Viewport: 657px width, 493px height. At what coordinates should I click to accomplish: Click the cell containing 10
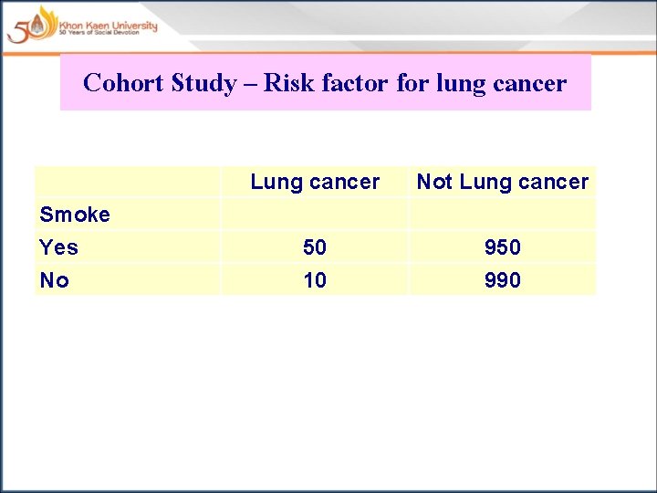(315, 280)
